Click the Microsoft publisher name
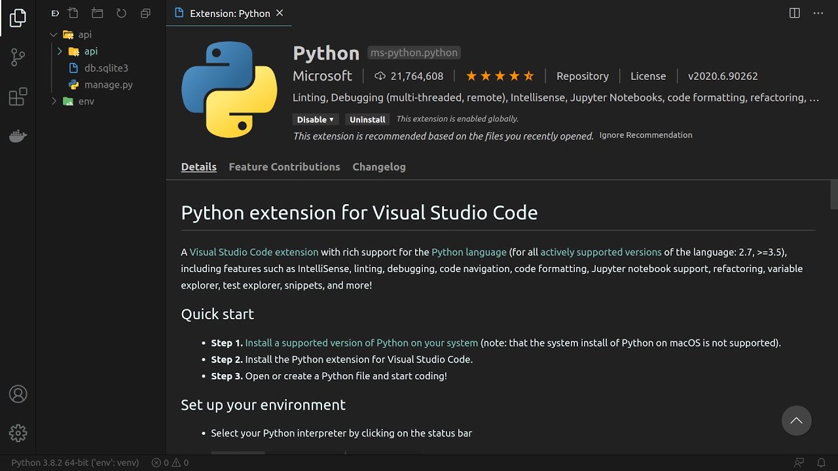The image size is (838, 471). (322, 76)
